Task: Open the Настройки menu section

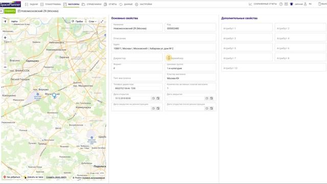Action: click(144, 4)
